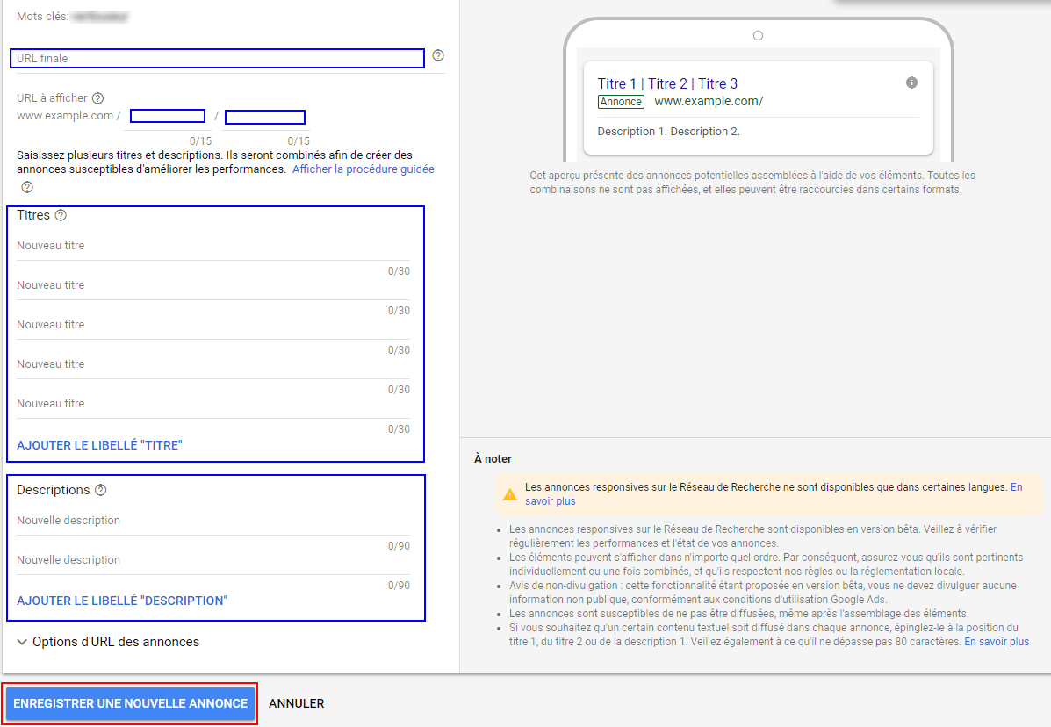Image resolution: width=1051 pixels, height=727 pixels.
Task: Click ANNULER to cancel the ad
Action: pos(297,703)
